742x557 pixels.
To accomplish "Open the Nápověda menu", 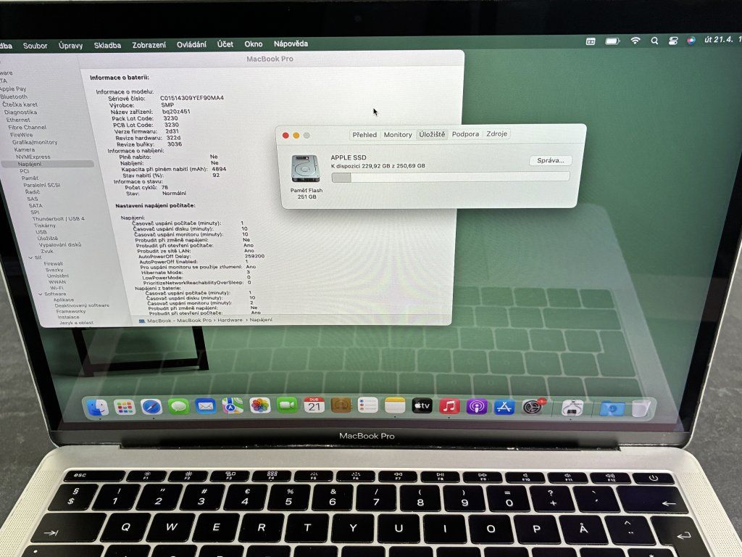I will pos(291,44).
